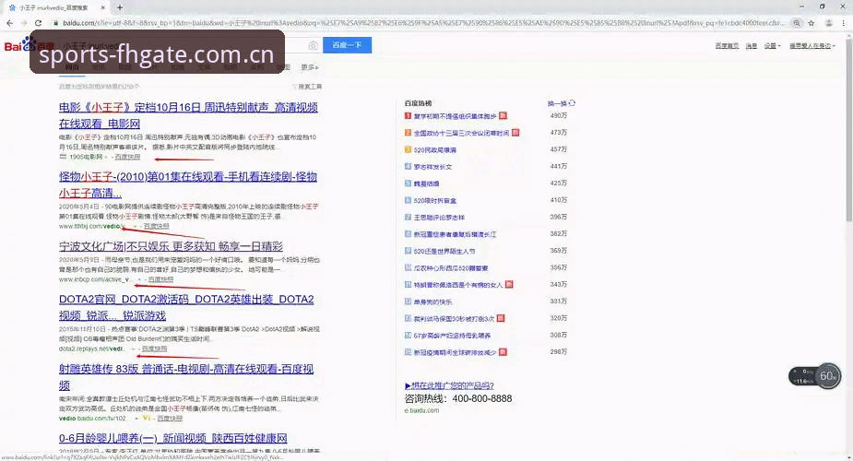Reload the page with the refresh icon
Viewport: 853px width, 461px height.
tap(38, 23)
